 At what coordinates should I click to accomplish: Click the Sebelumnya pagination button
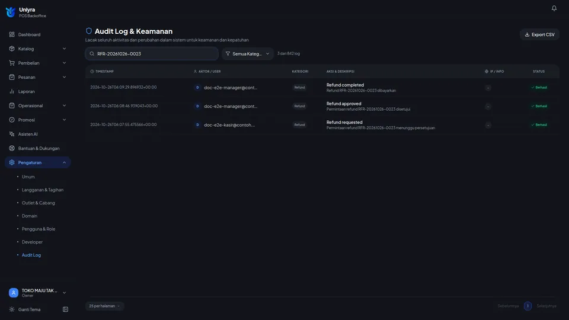(508, 306)
